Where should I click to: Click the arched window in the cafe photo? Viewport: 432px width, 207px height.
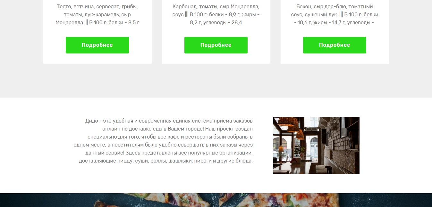(x=312, y=146)
